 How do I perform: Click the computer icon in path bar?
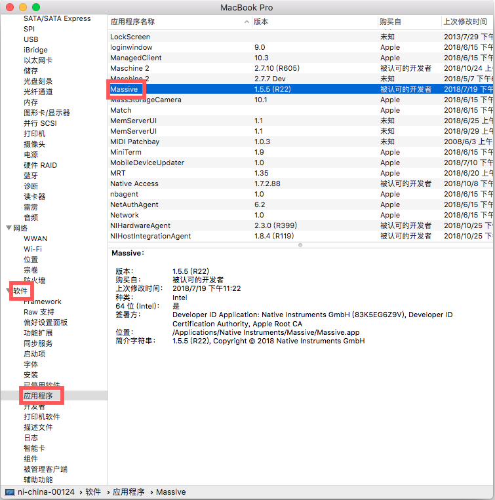coord(10,492)
